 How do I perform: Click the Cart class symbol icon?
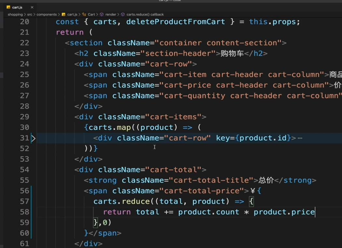(x=84, y=14)
